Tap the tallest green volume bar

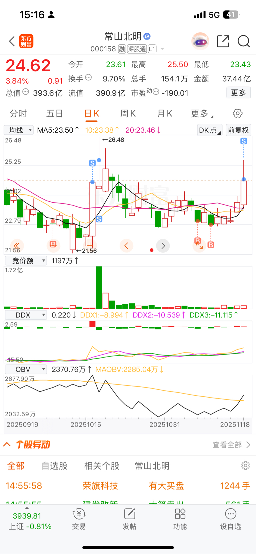pyautogui.click(x=99, y=288)
